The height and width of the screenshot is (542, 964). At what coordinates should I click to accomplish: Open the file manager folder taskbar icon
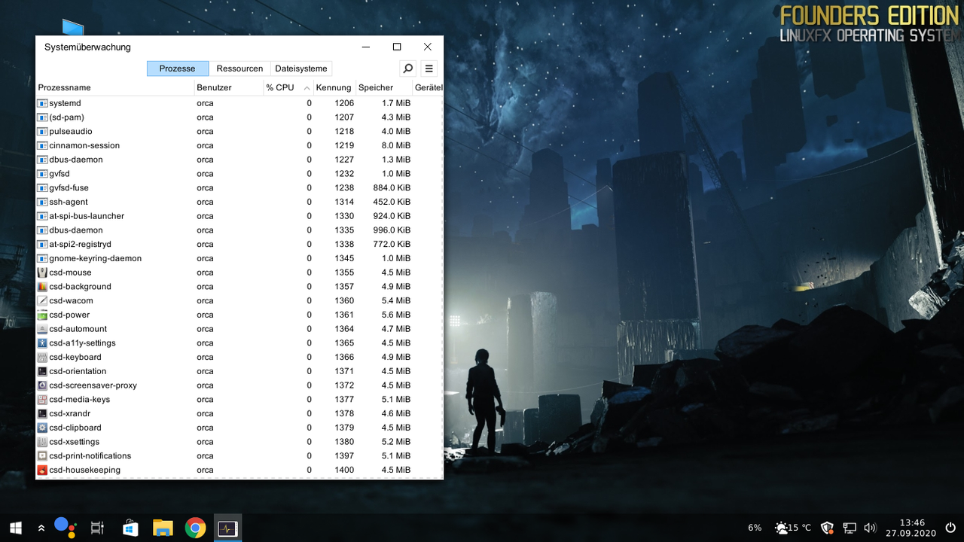point(163,528)
